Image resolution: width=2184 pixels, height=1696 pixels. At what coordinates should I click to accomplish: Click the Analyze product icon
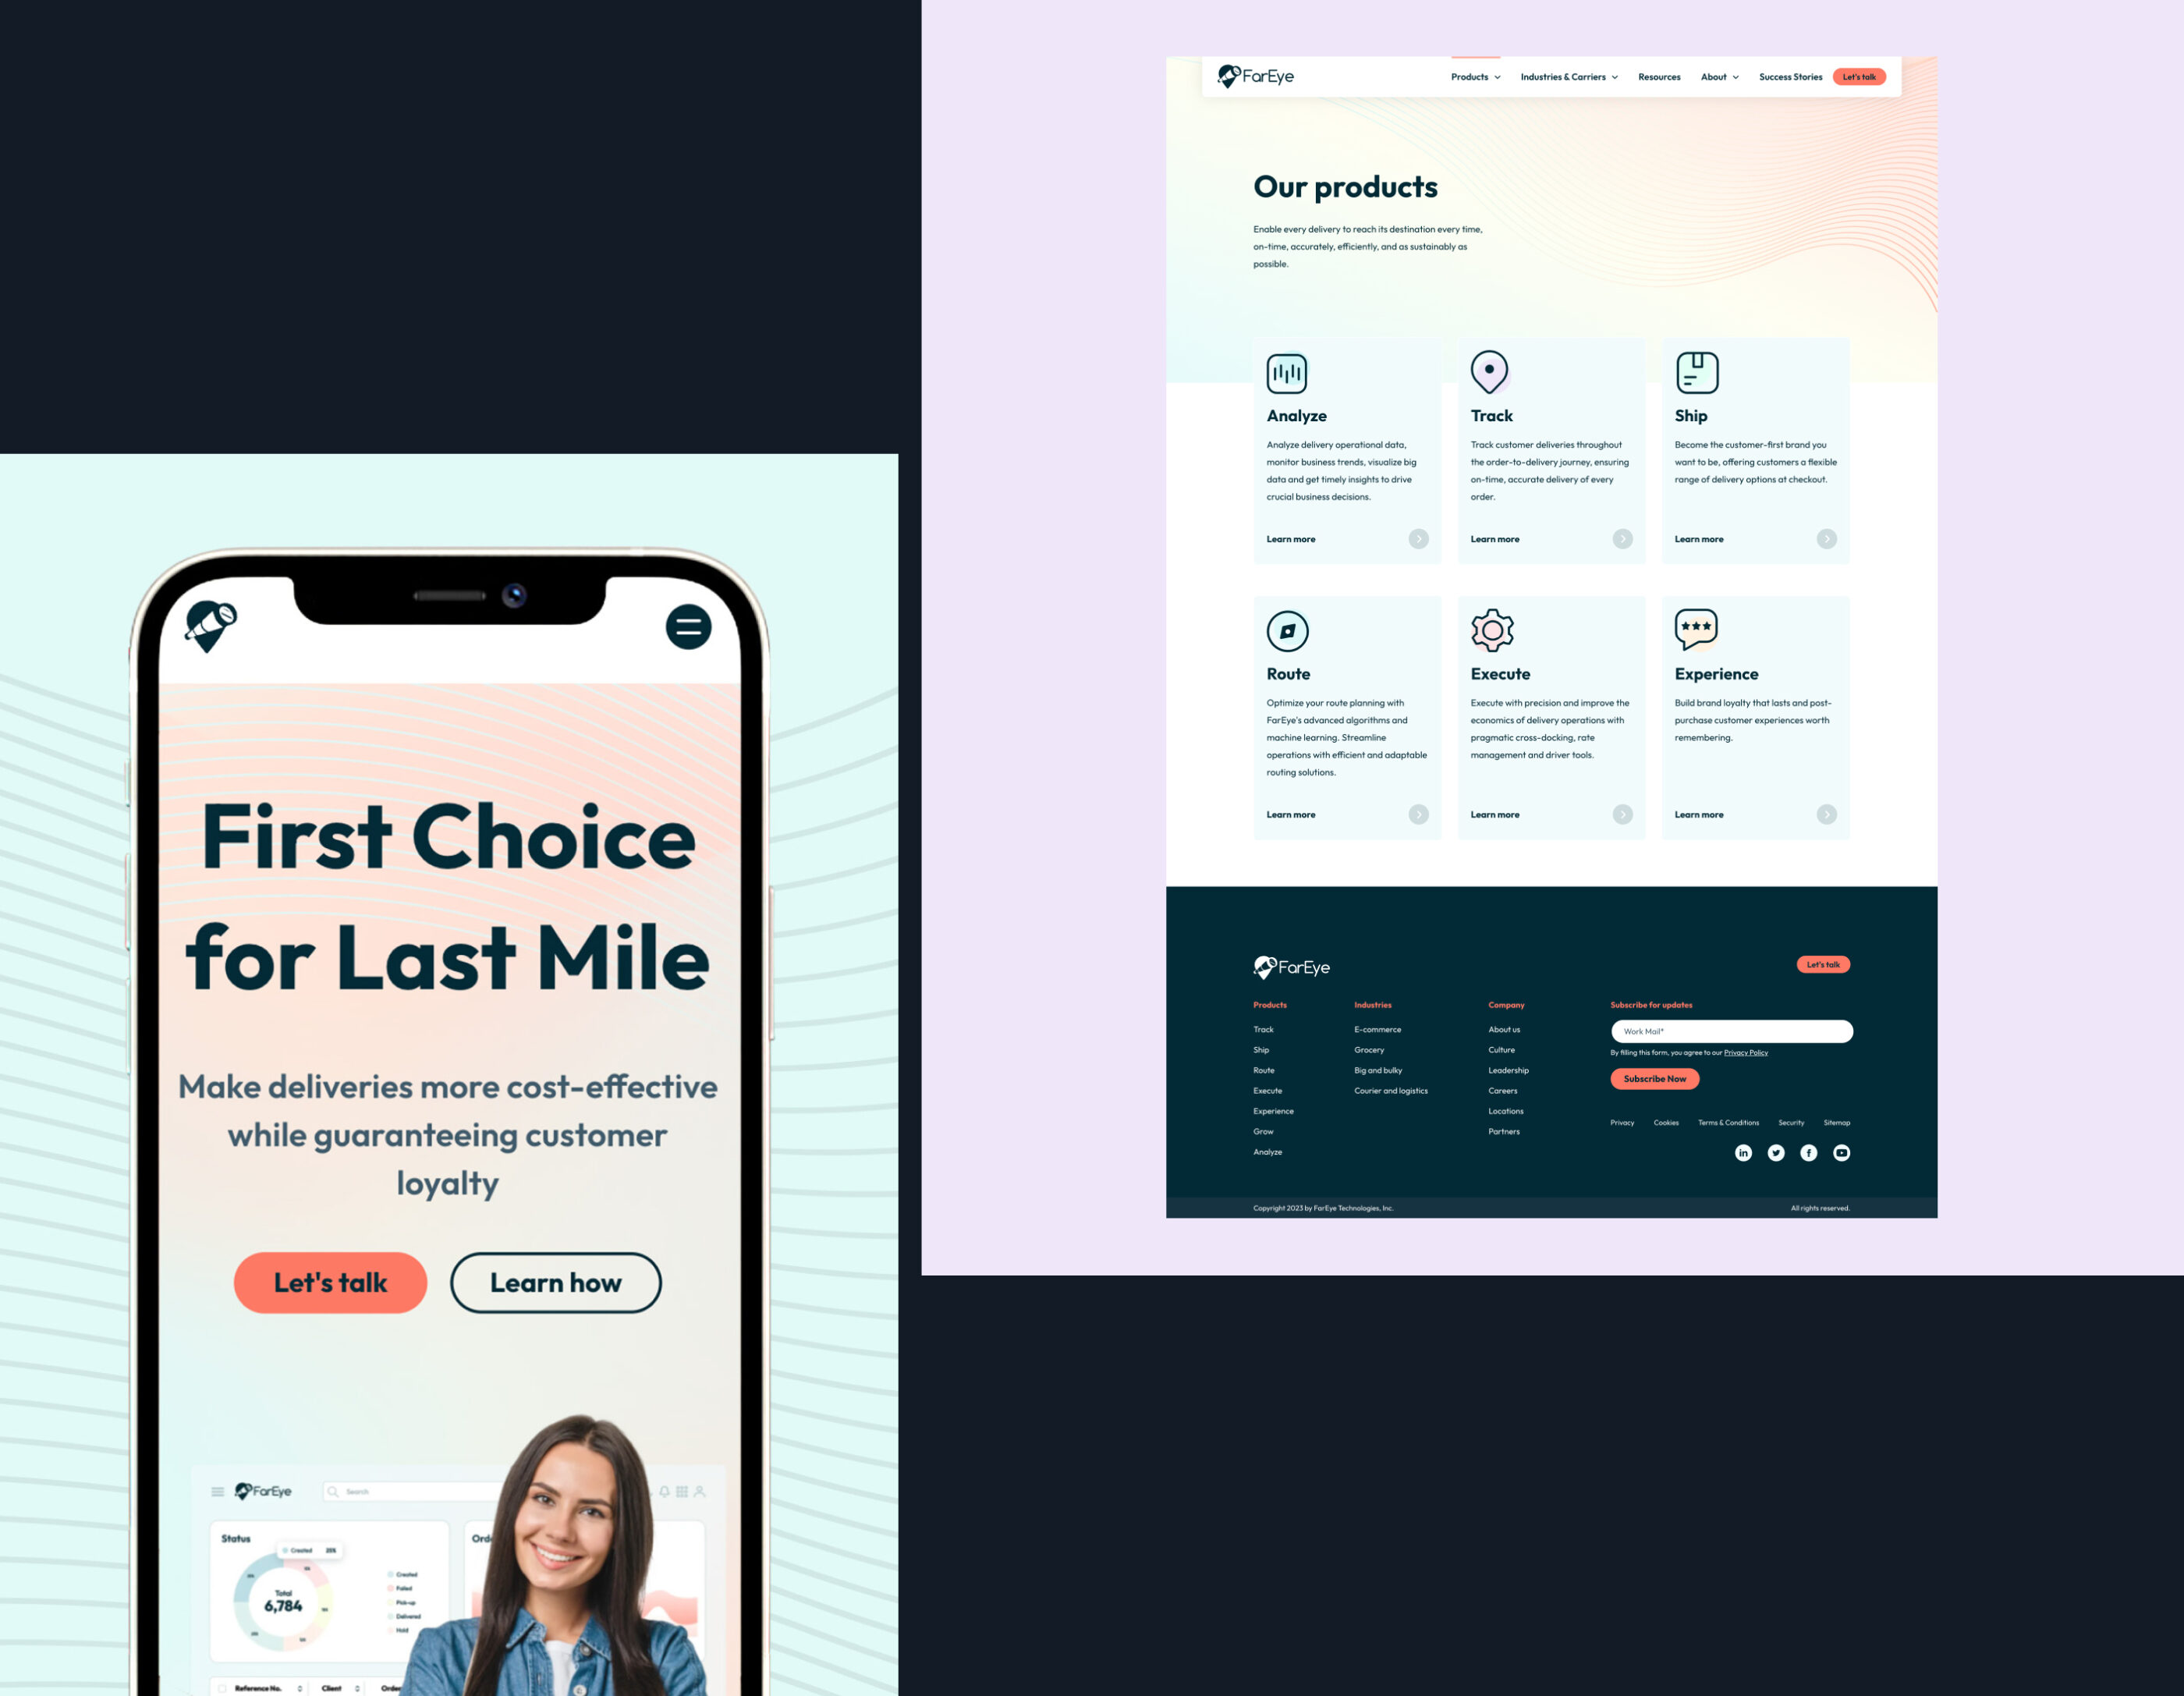1287,372
